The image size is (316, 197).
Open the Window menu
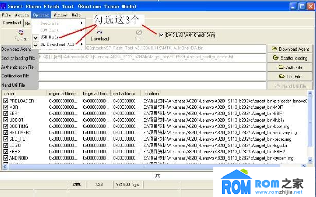pyautogui.click(x=60, y=15)
